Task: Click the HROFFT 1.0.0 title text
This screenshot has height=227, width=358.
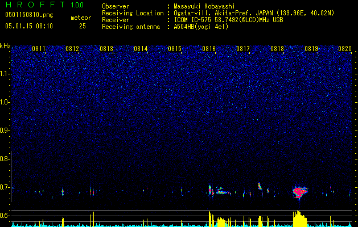Action: coord(44,5)
